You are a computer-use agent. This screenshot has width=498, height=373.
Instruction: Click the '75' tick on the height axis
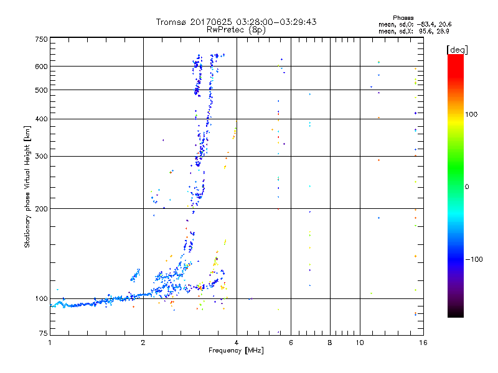[43, 334]
